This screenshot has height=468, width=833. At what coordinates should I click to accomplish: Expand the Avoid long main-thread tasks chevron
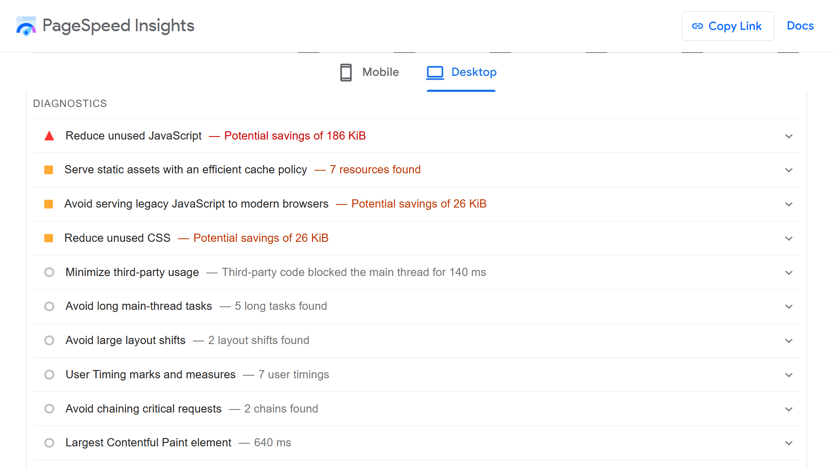click(x=789, y=306)
